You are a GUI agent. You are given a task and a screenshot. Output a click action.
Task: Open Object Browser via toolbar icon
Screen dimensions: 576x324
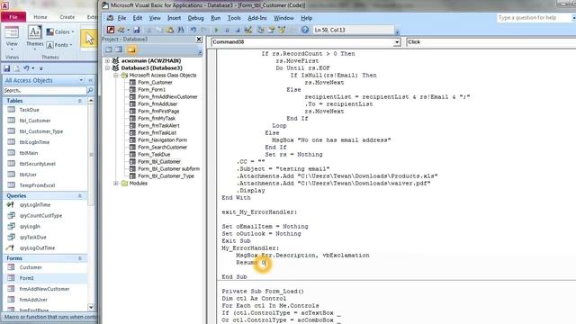(x=282, y=30)
